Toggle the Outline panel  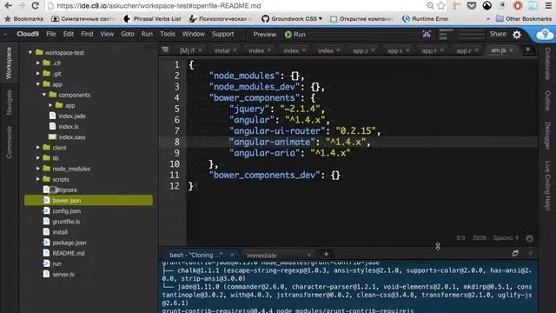click(x=547, y=101)
